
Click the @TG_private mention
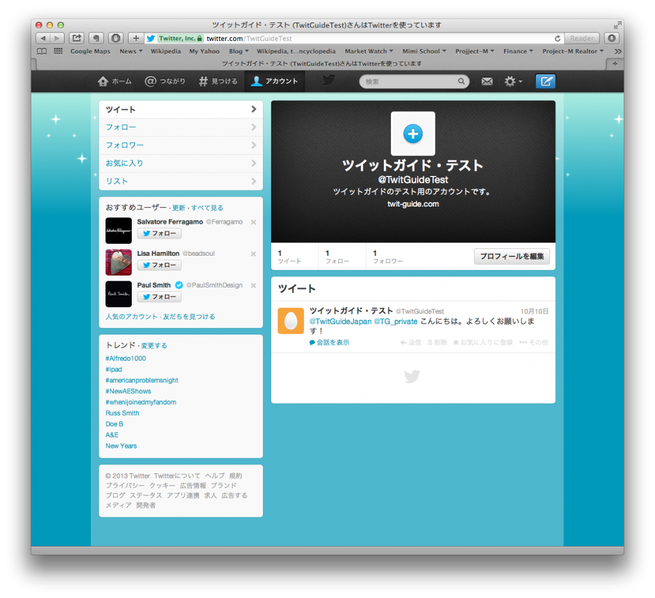pos(395,322)
